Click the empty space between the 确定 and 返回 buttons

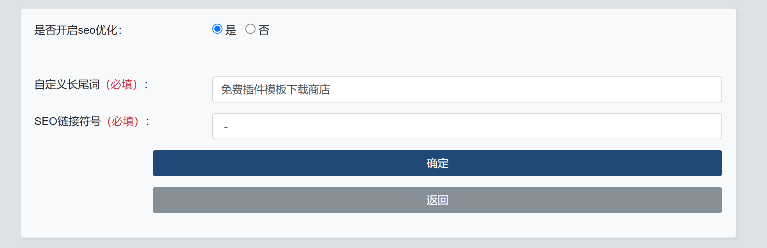437,182
